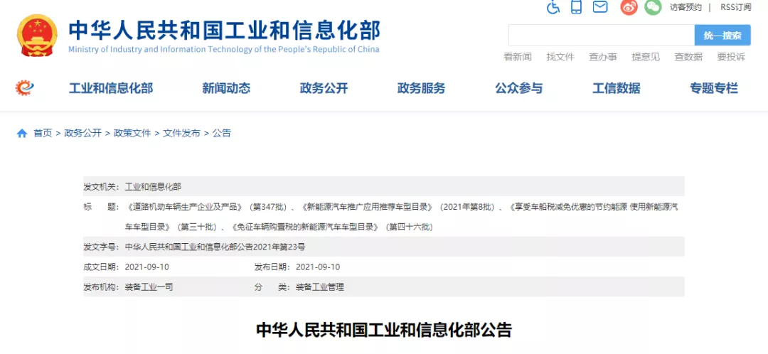
Task: Open 政务公开 navigation menu
Action: [324, 88]
